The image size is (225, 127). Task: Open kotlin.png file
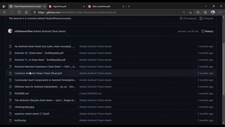(x=20, y=120)
